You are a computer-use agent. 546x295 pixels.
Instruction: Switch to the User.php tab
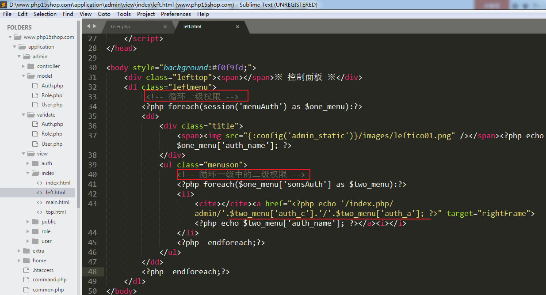(x=120, y=26)
